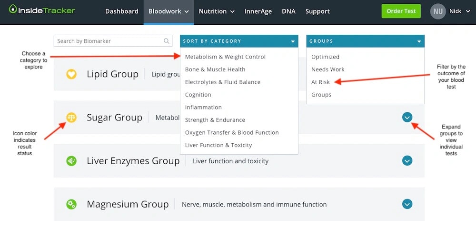The image size is (476, 228).
Task: Select Bone & Muscle Health category
Action: (215, 69)
